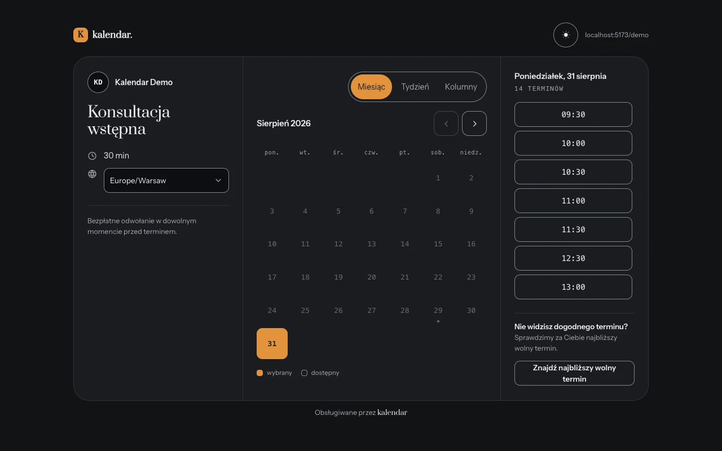
Task: Click the niedz. weekday column header
Action: (471, 153)
